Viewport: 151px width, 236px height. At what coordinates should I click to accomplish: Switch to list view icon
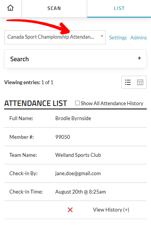click(128, 82)
